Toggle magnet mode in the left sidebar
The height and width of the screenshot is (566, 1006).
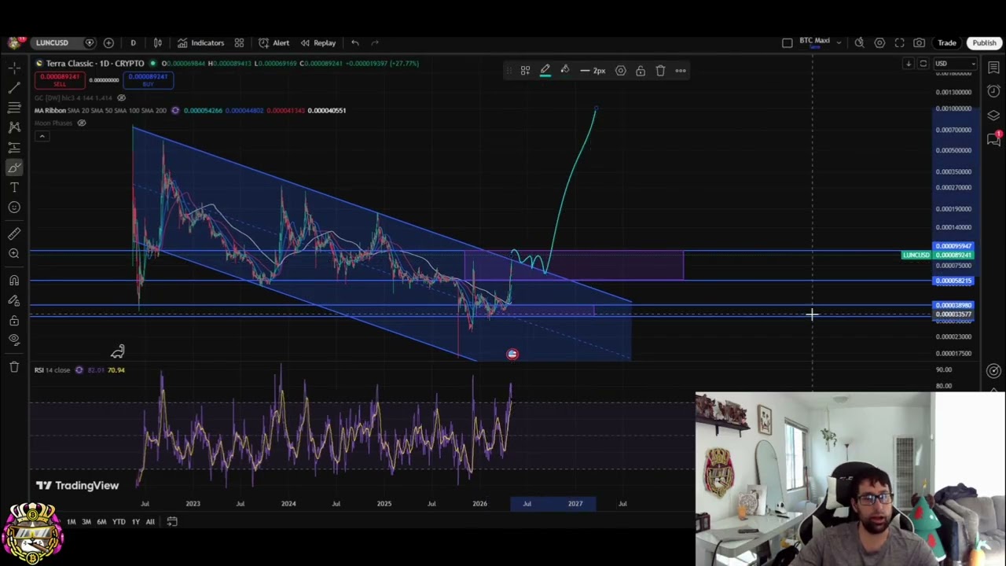[x=14, y=281]
